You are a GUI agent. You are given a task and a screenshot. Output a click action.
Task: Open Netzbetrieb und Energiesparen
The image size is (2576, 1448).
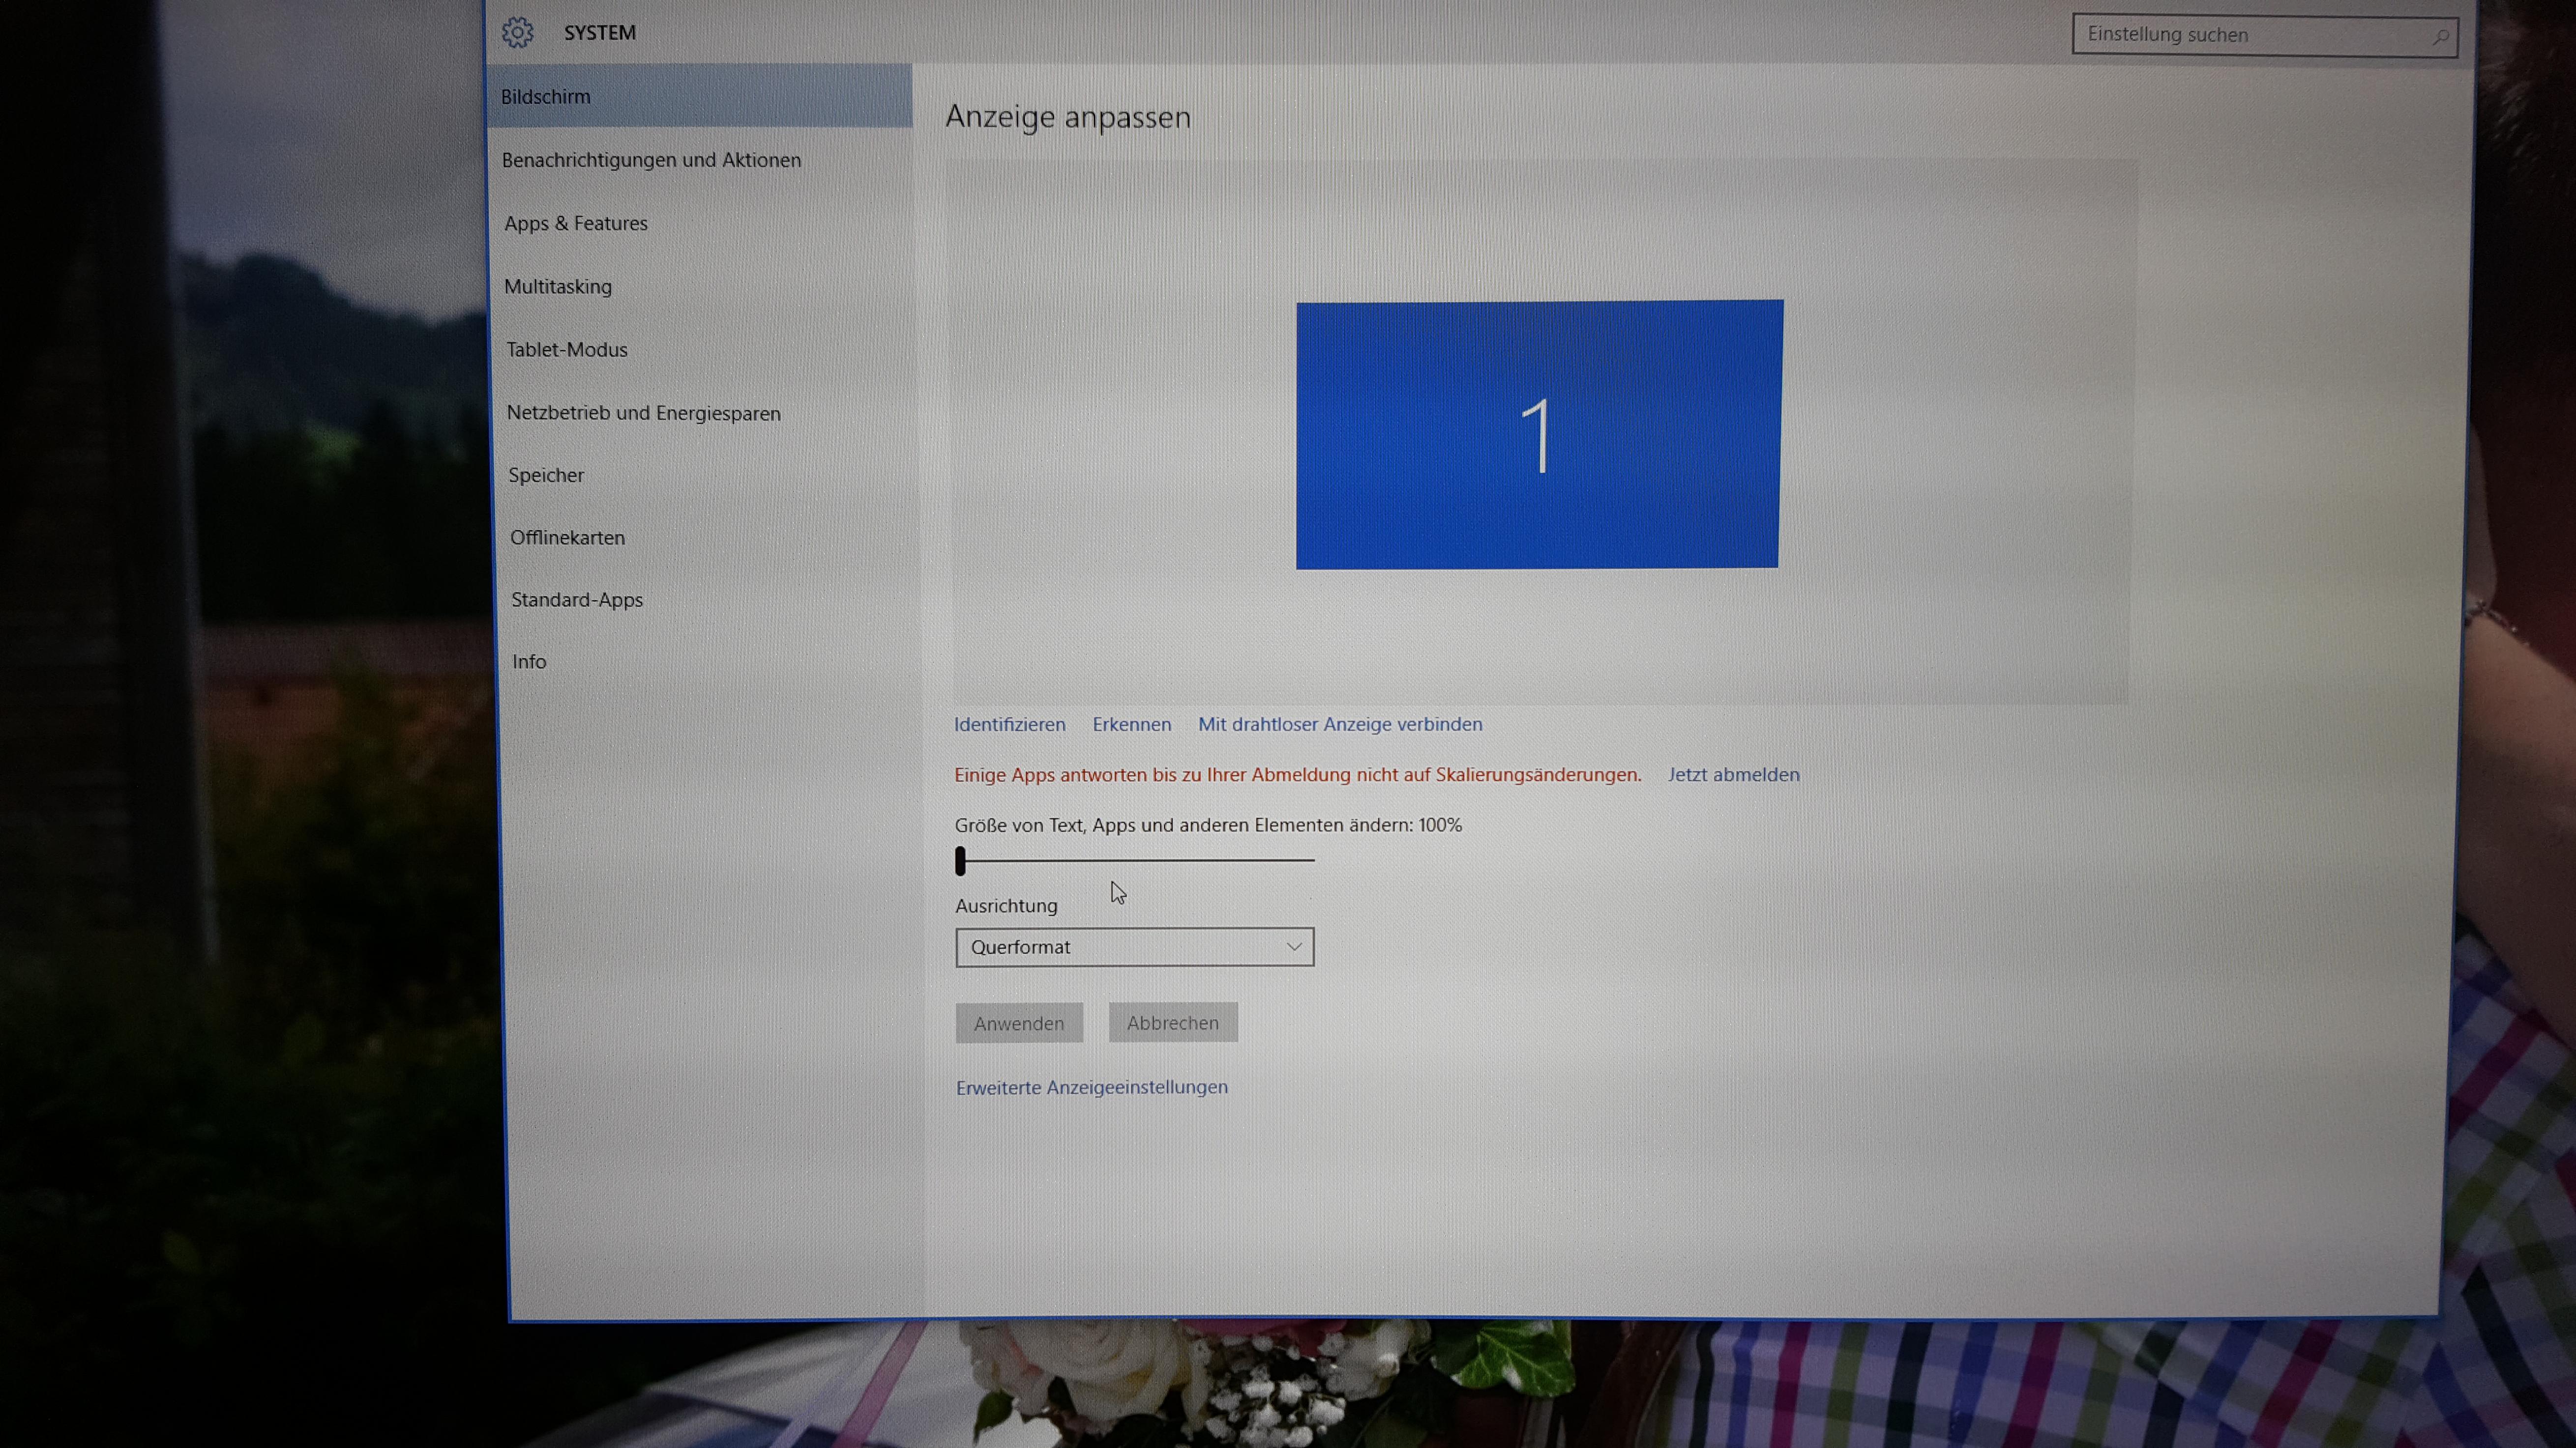click(643, 413)
